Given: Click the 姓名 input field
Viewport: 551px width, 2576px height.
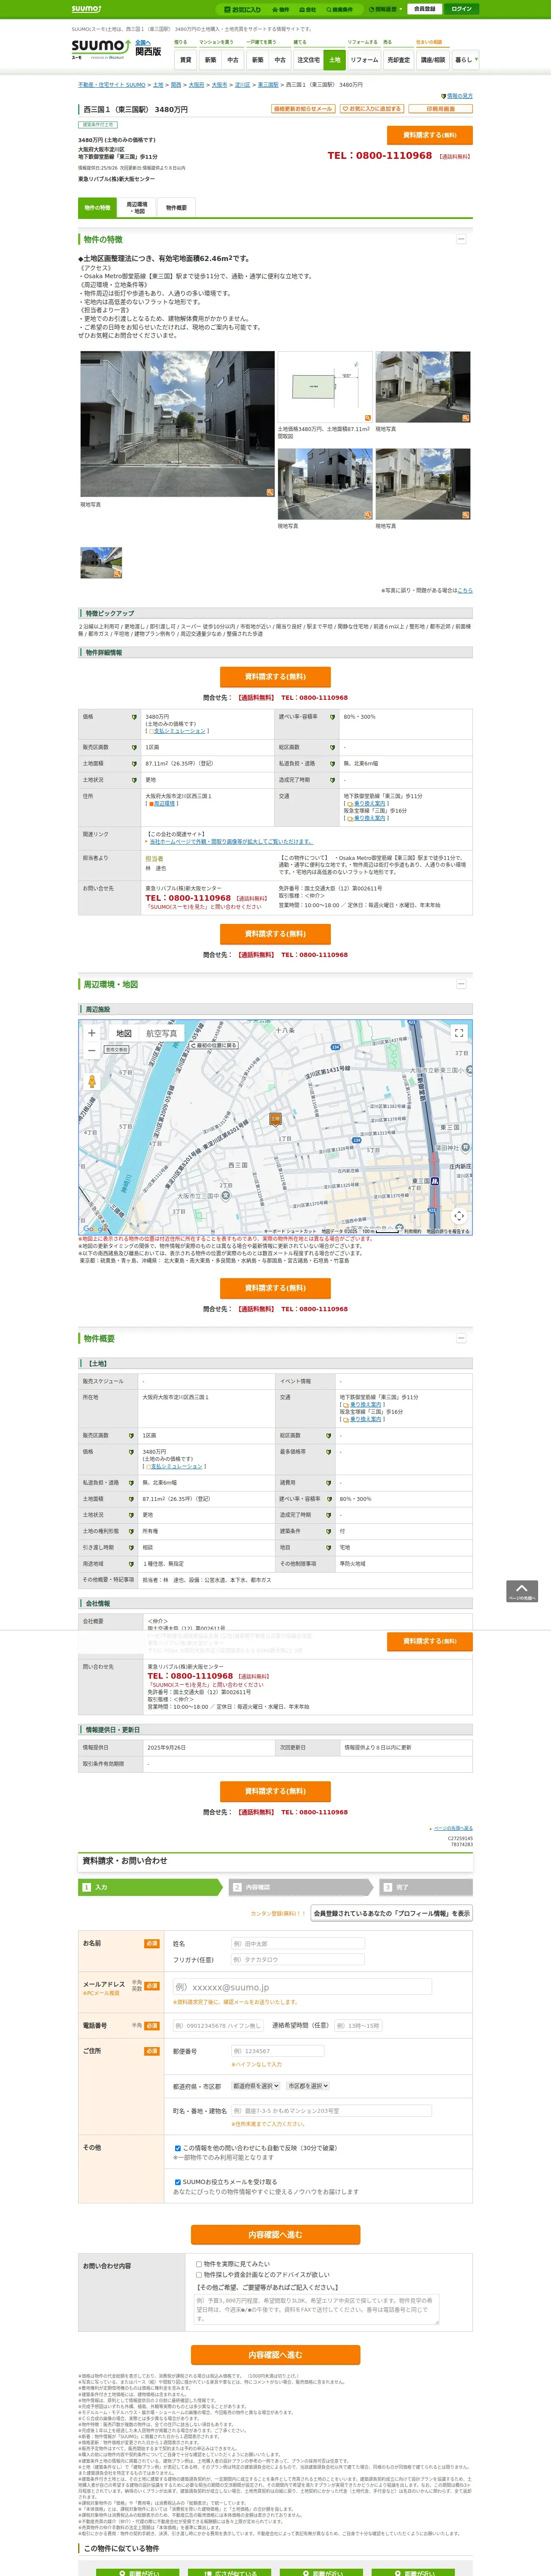Looking at the screenshot, I should pos(298,1944).
